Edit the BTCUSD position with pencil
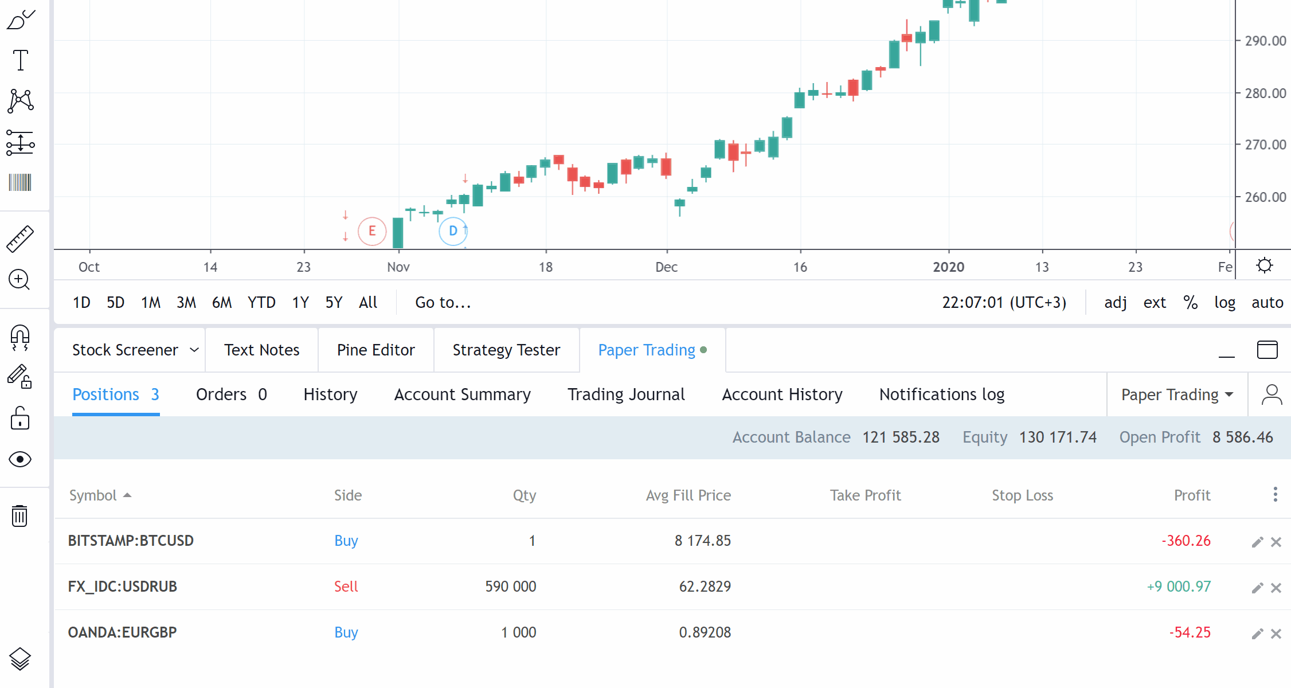This screenshot has width=1291, height=688. (1257, 542)
